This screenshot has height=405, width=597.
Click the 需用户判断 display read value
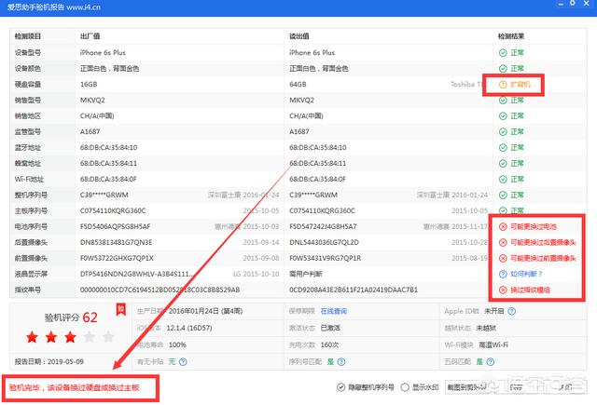306,275
